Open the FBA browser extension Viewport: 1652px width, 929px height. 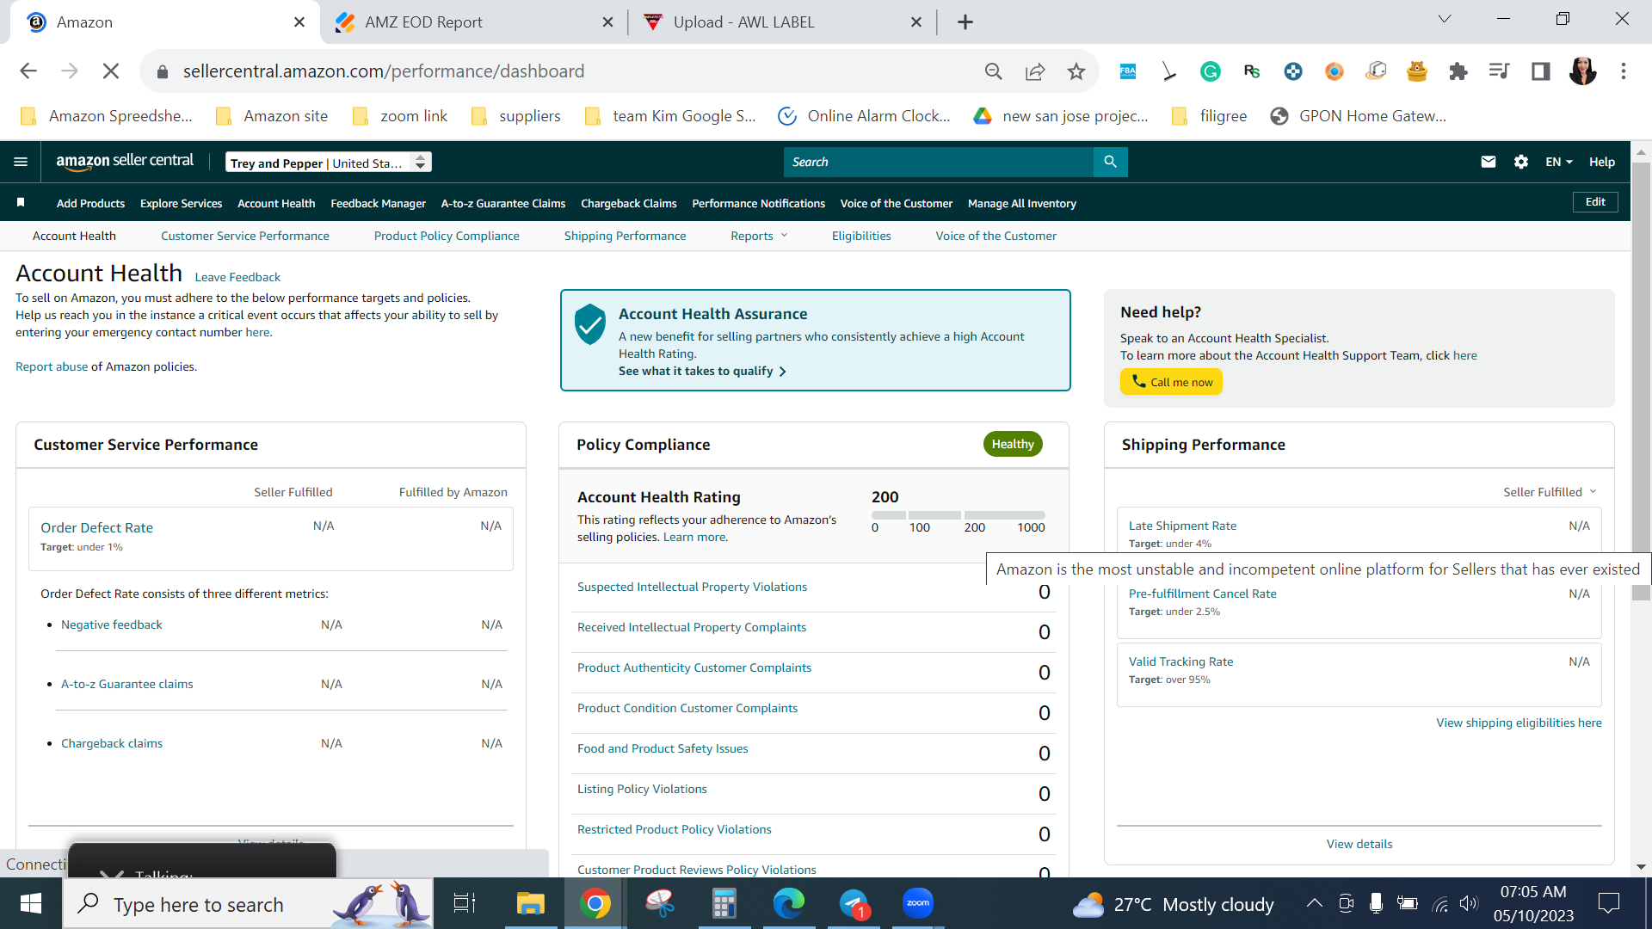[x=1127, y=71]
